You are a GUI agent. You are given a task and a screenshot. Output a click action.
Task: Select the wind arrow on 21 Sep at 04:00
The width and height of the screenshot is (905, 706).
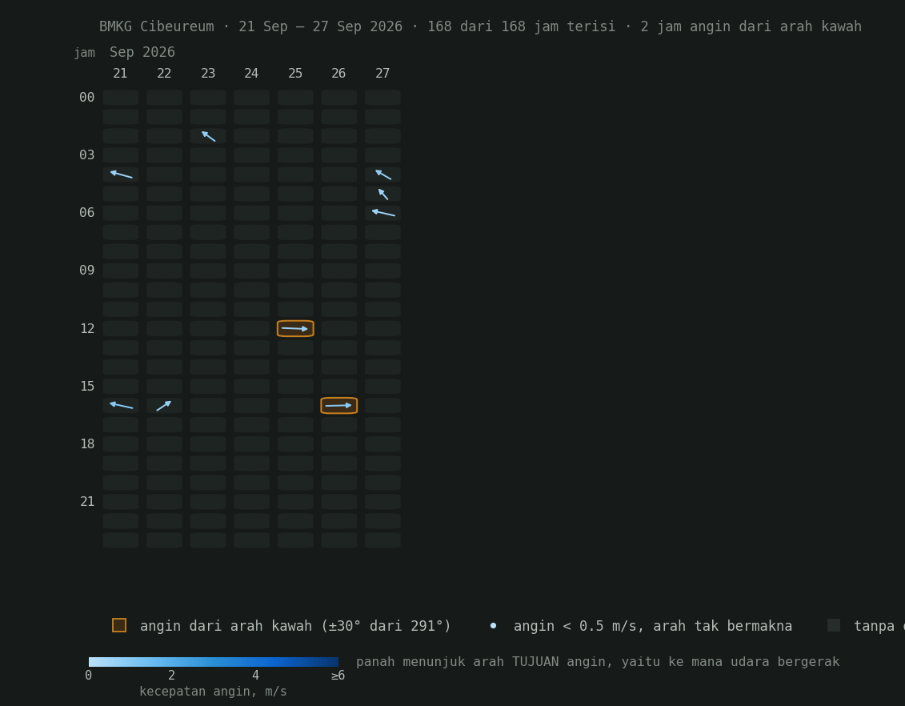(x=121, y=174)
